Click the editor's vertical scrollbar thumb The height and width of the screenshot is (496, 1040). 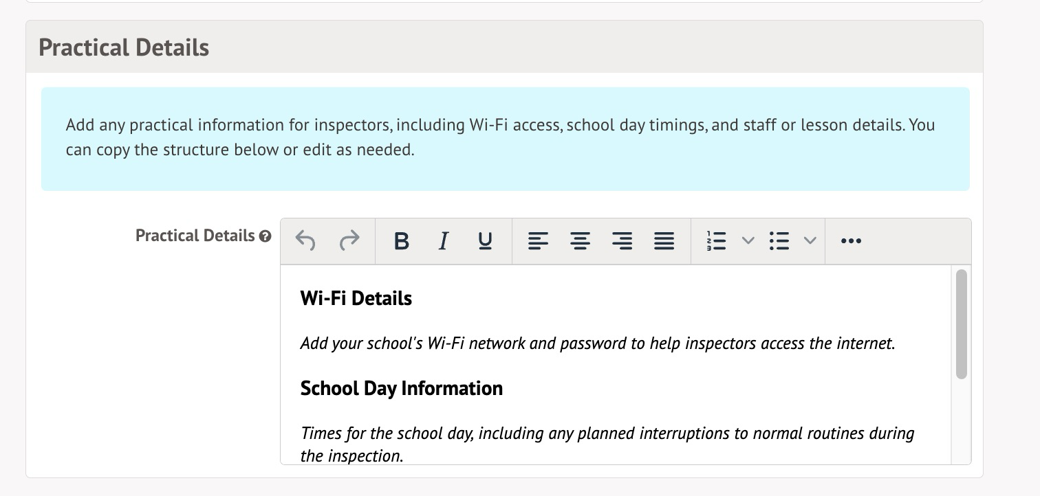coord(961,323)
